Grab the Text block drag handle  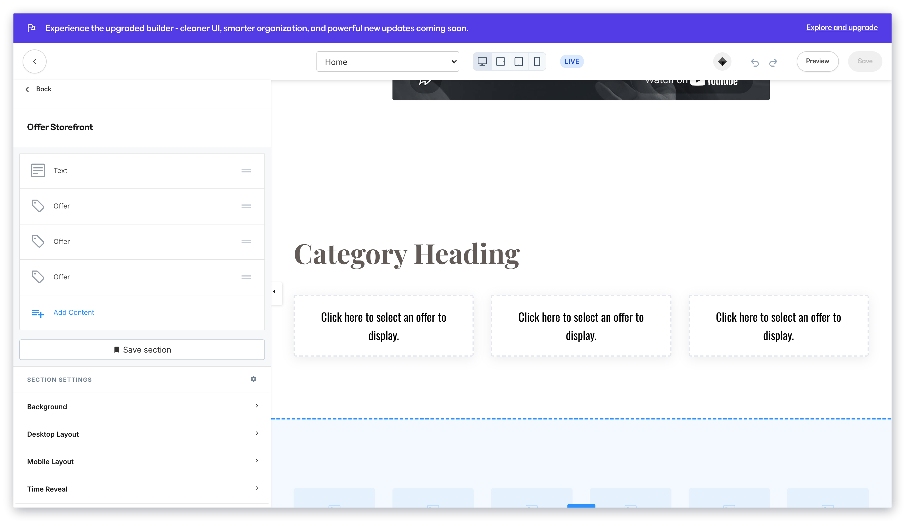click(x=246, y=171)
